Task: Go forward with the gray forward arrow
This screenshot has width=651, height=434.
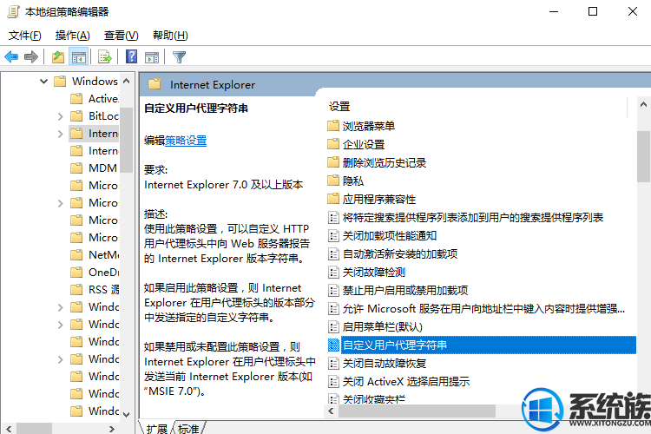Action: pos(31,57)
